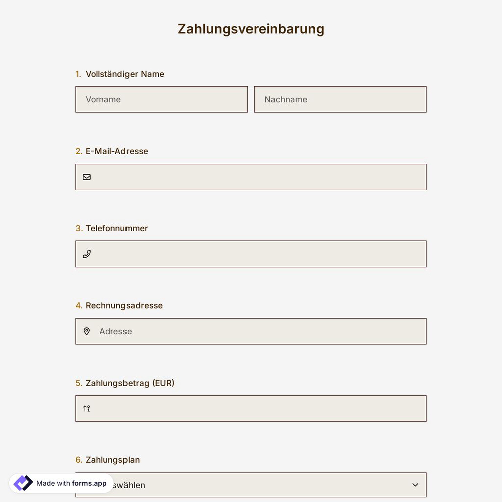Click into the Nachname input field

(339, 99)
